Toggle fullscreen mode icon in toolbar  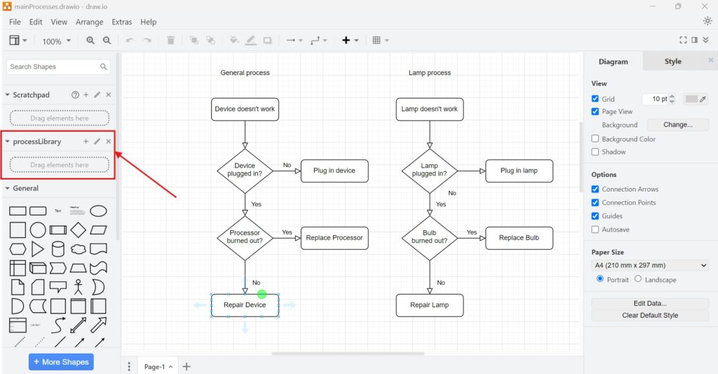(684, 41)
